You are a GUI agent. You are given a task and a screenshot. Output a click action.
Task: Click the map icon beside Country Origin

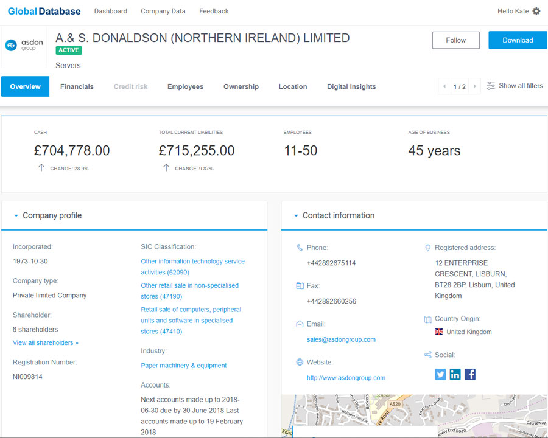pyautogui.click(x=428, y=319)
